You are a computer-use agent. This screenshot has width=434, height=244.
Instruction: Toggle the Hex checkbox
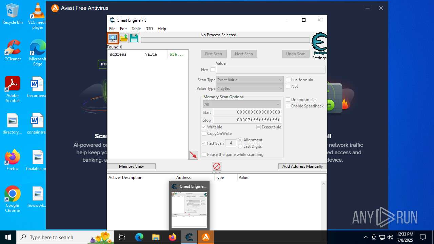point(213,70)
